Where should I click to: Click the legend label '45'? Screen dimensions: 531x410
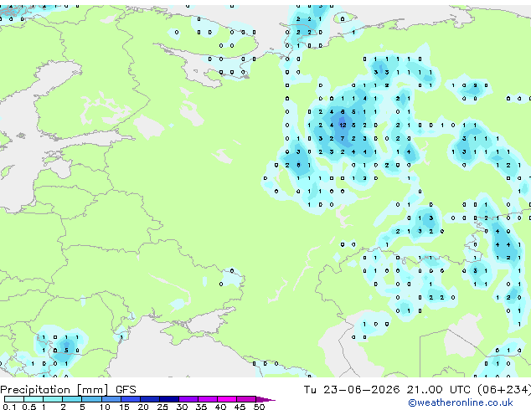240,407
